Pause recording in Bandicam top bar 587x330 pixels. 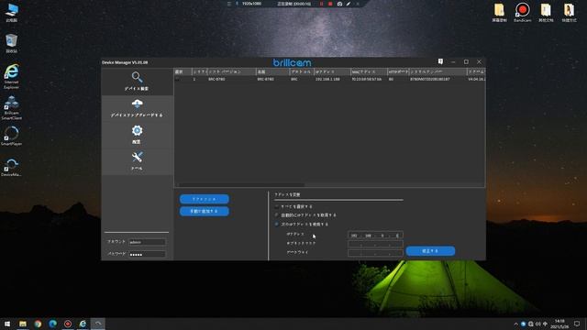(321, 4)
